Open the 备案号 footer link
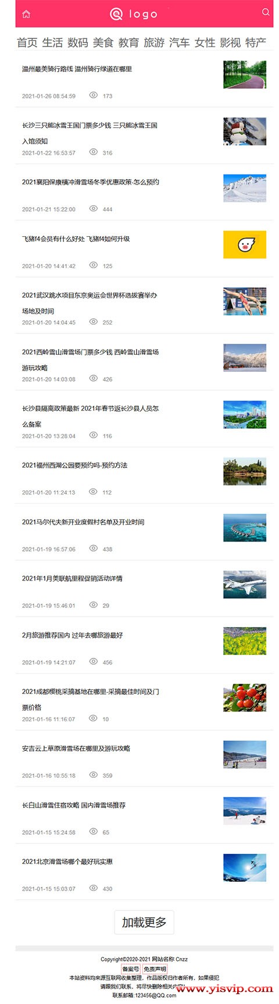279x1004 pixels. (x=131, y=969)
